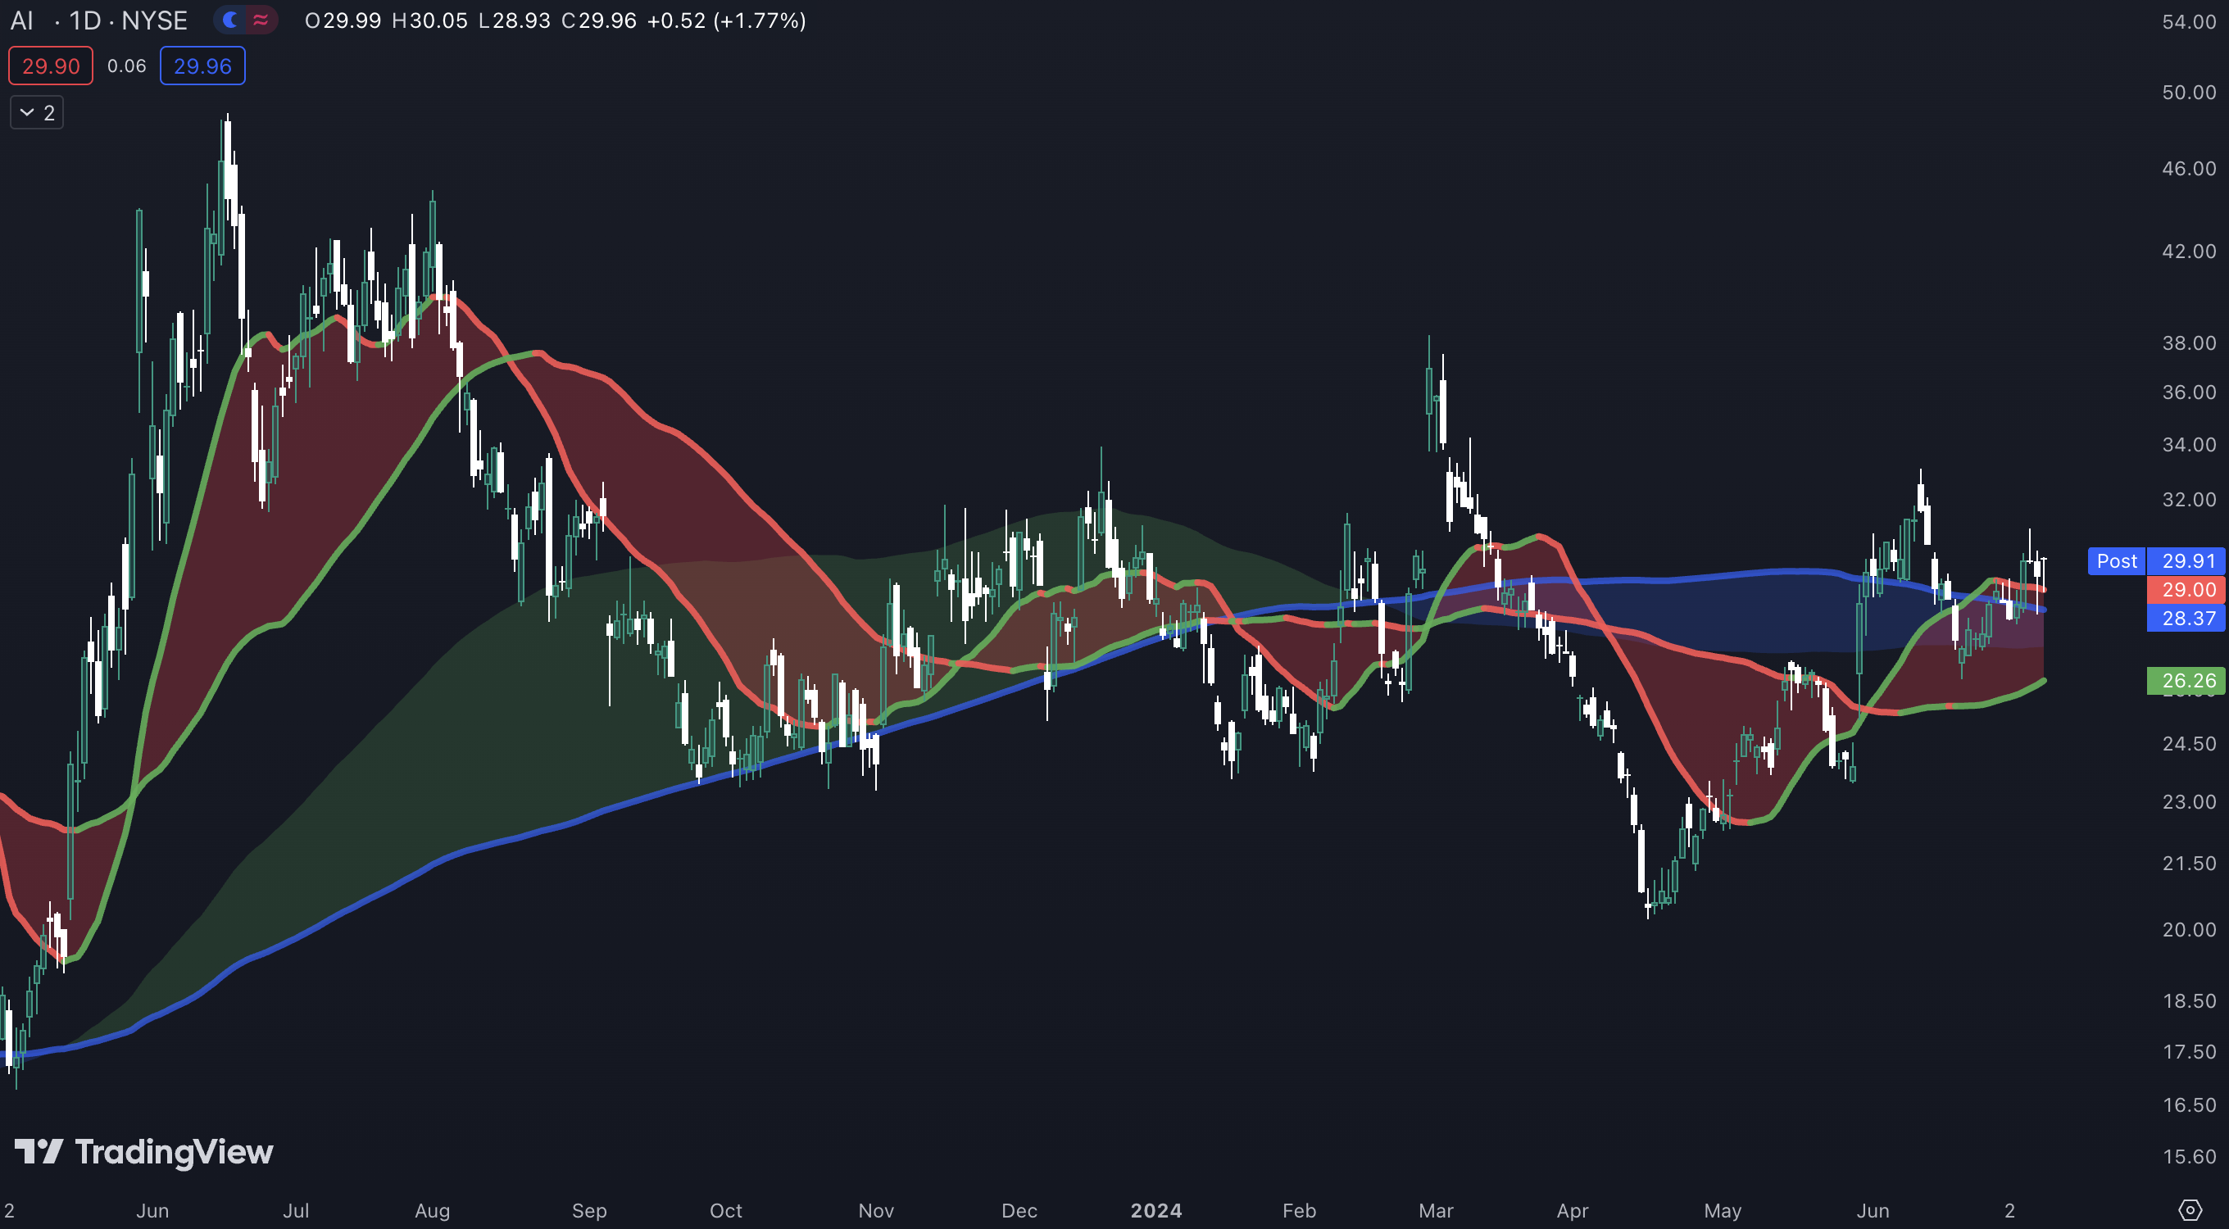The image size is (2229, 1229).
Task: Click the 50.00 price axis label
Action: click(x=2188, y=93)
